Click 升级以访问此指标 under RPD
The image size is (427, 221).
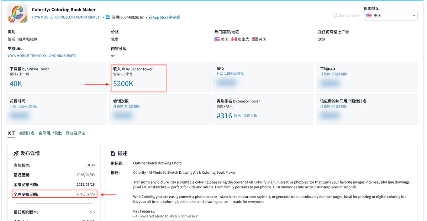230,74
